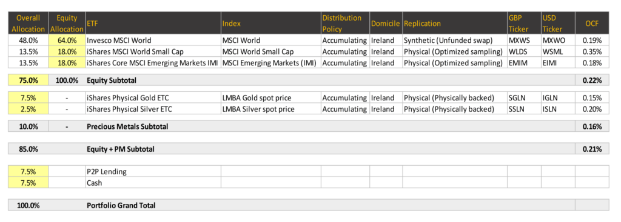Select the 7.5% gold allocation cell
The height and width of the screenshot is (222, 621).
(x=28, y=97)
